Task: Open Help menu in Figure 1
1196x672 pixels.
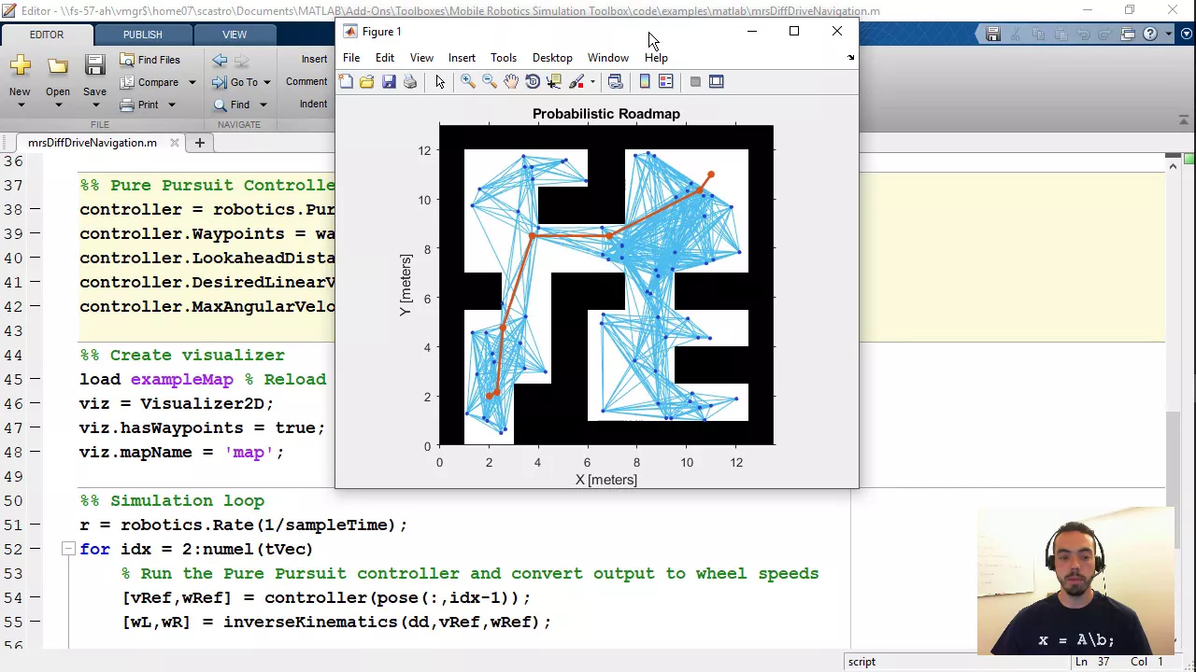Action: click(656, 58)
